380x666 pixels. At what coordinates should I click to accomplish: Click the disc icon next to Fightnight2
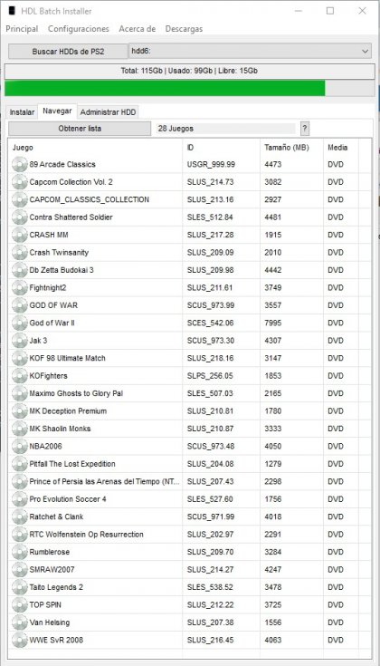pos(20,287)
